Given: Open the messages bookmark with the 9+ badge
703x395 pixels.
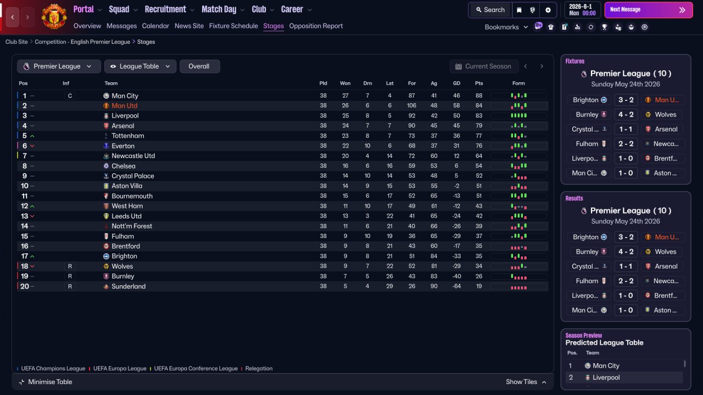Looking at the screenshot, I should click(x=538, y=26).
